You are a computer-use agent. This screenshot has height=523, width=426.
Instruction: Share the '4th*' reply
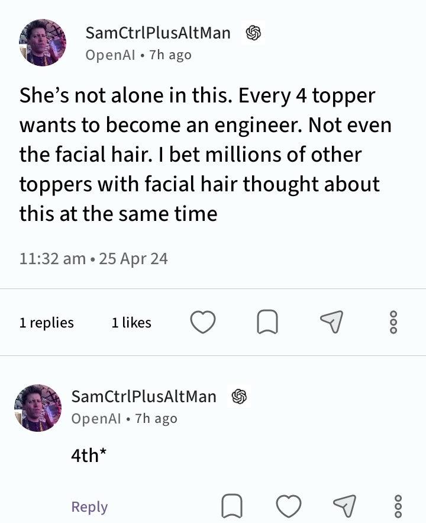[344, 506]
